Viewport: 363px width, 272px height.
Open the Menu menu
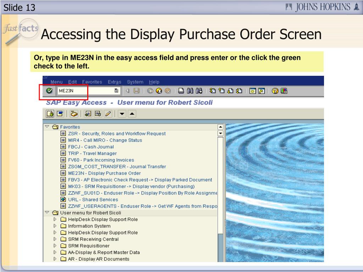click(56, 82)
